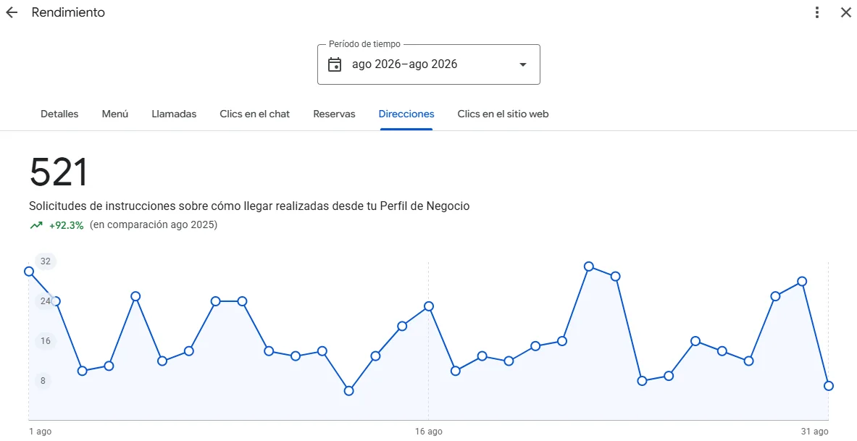Click the +92.3% change value
The image size is (857, 441).
(66, 225)
